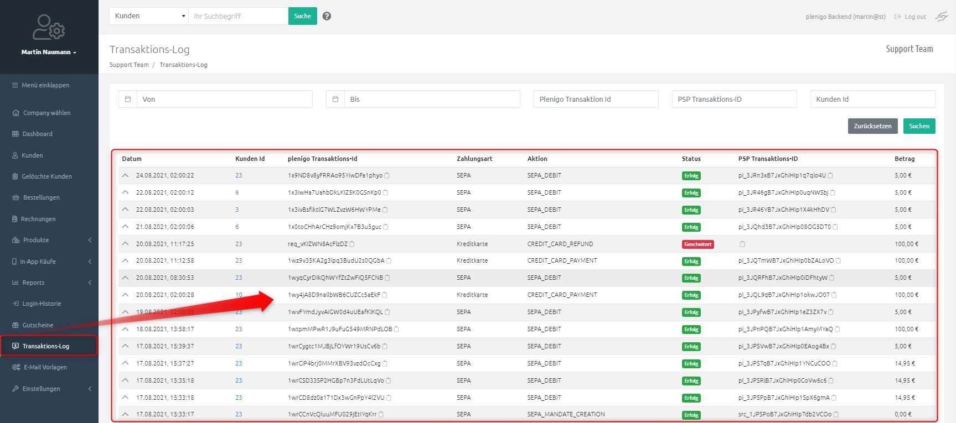Copy plenigo ID 1x3iwHa7UahbDkLKlZ5K0GSnKp0
Screen dimensions: 956x423
386,192
